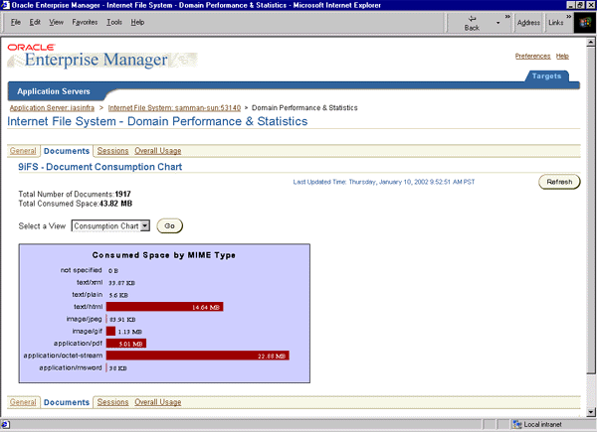Expand the Links toolbar chevron
Viewport: 597px width, 432px height.
569,16
